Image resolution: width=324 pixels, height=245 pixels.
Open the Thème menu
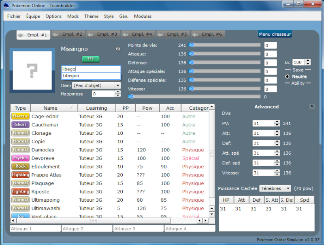[92, 16]
